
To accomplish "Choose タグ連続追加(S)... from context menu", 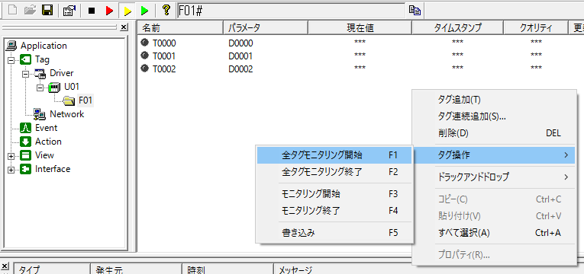I will coord(493,116).
